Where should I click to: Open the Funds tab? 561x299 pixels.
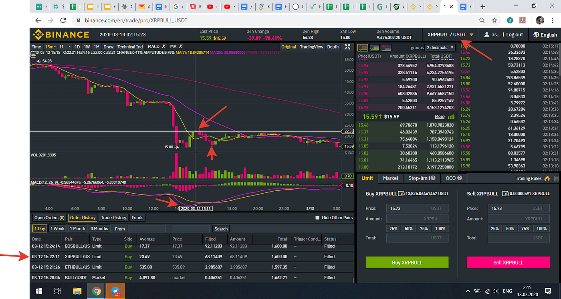point(137,218)
